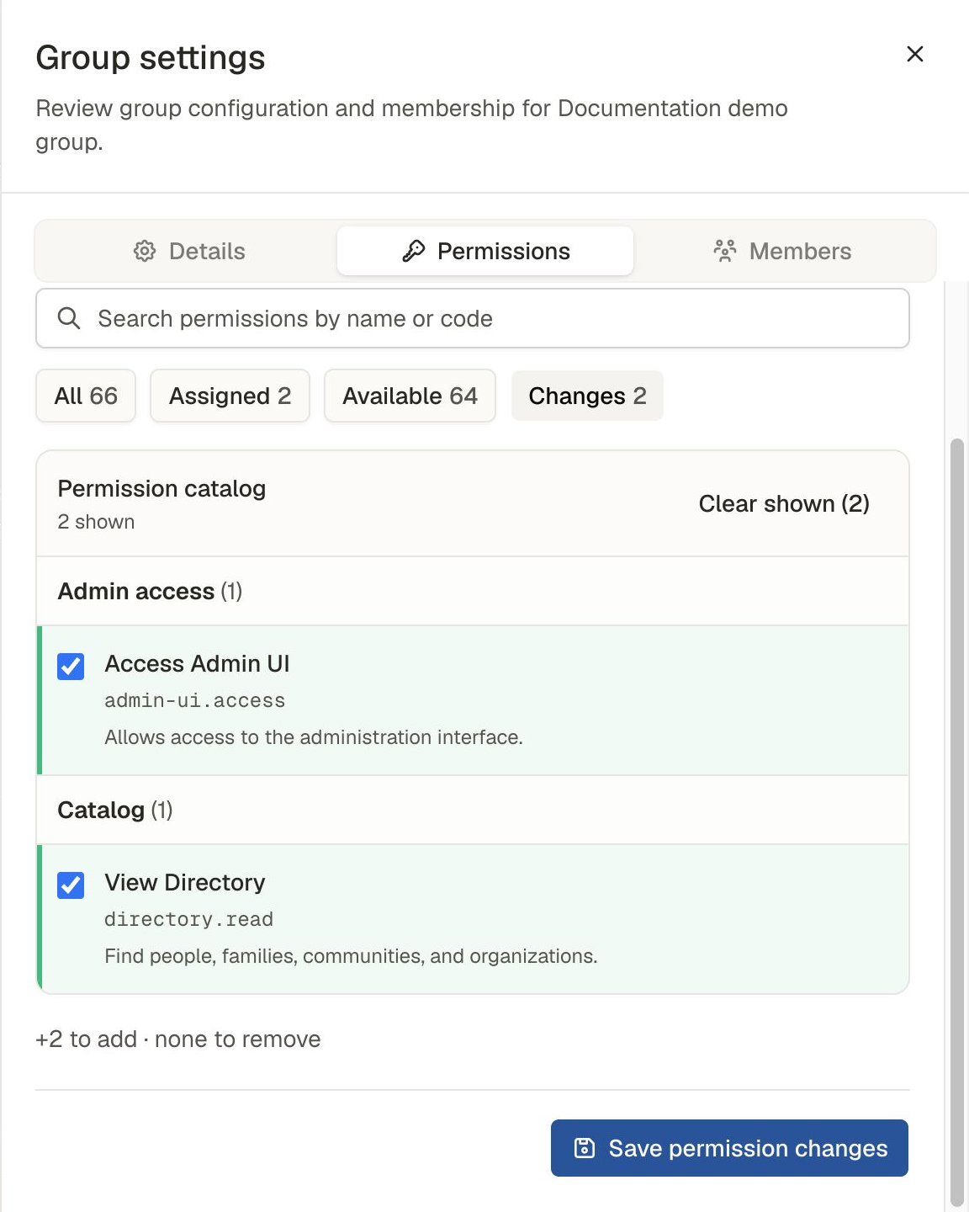969x1212 pixels.
Task: Click the vertical scrollbar thumb
Action: point(956,821)
